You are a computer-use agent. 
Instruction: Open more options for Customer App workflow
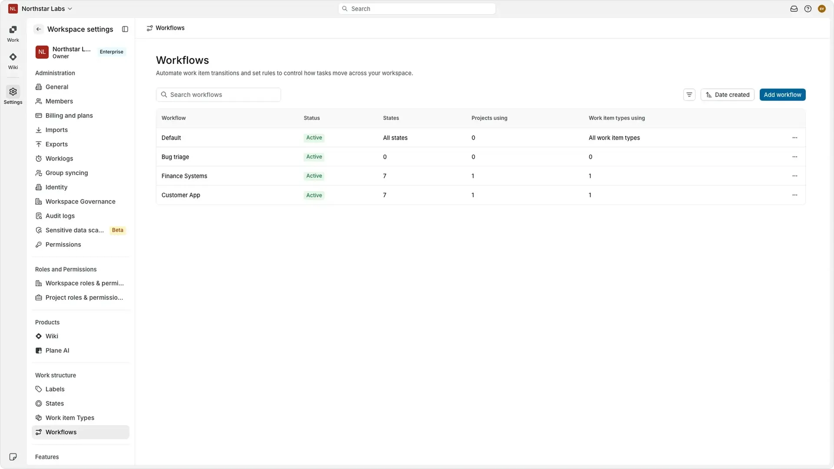point(795,195)
